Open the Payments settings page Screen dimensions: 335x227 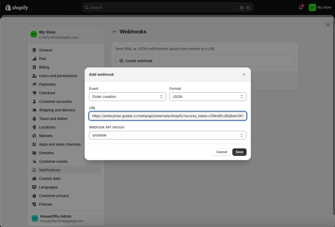[47, 84]
